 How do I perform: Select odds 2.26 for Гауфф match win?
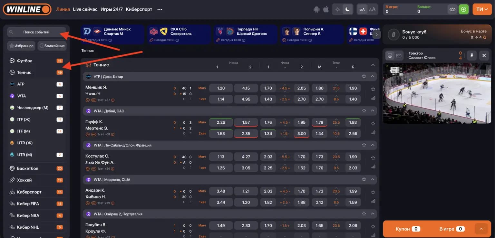[221, 122]
